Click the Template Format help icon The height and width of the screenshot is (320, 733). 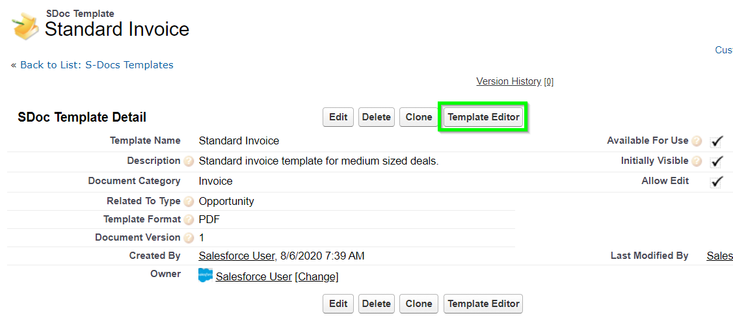(x=189, y=220)
